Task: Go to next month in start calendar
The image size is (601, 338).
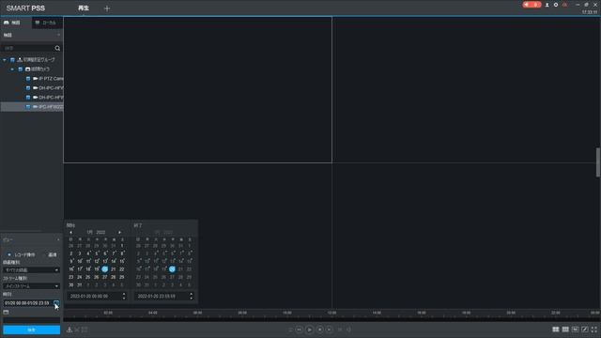Action: click(x=119, y=232)
